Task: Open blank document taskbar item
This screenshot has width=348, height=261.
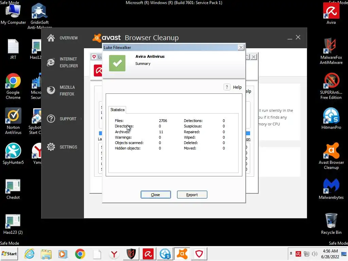Action: 97,254
